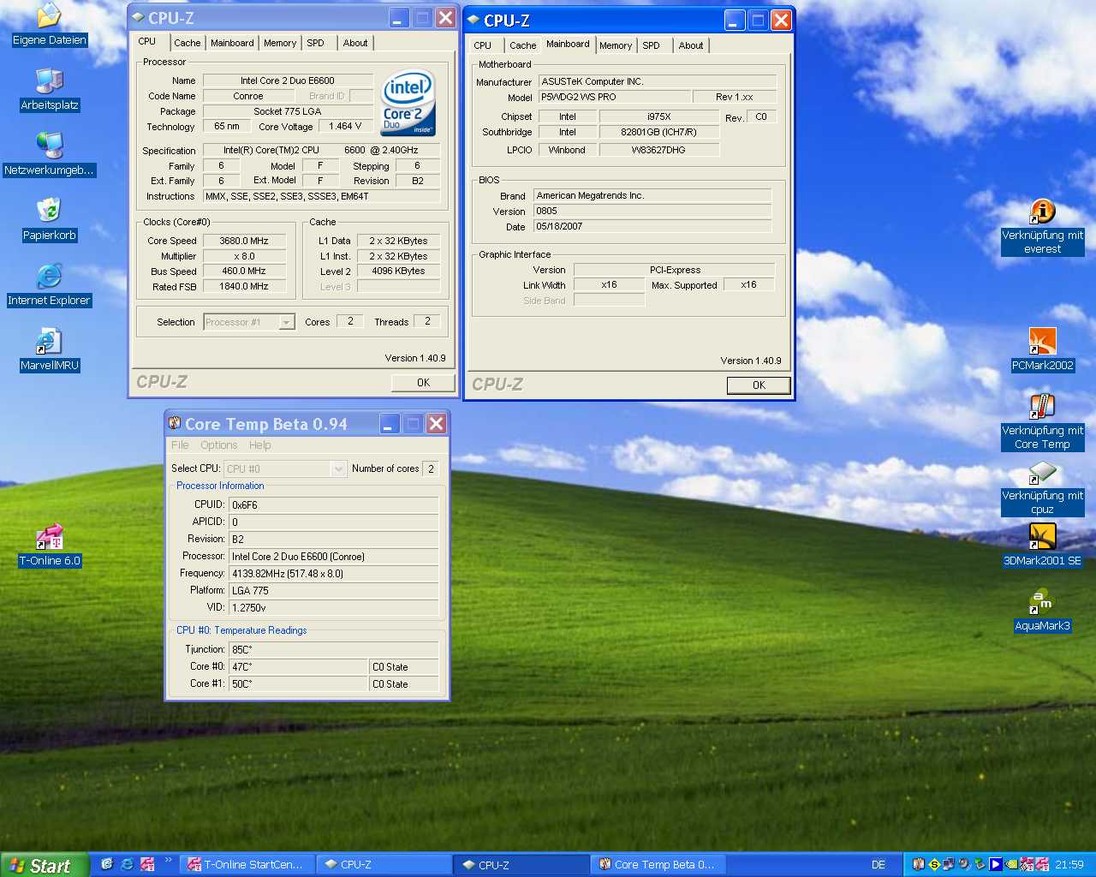The image size is (1096, 877).
Task: Click OK in the left CPU-Z window
Action: point(423,383)
